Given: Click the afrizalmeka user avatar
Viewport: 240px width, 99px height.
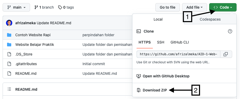Looking at the screenshot, I should (9, 23).
